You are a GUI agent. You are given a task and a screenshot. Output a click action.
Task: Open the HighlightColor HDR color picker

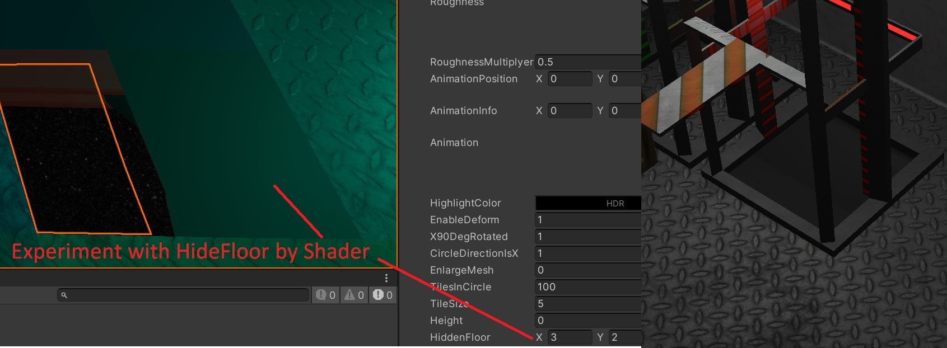588,203
